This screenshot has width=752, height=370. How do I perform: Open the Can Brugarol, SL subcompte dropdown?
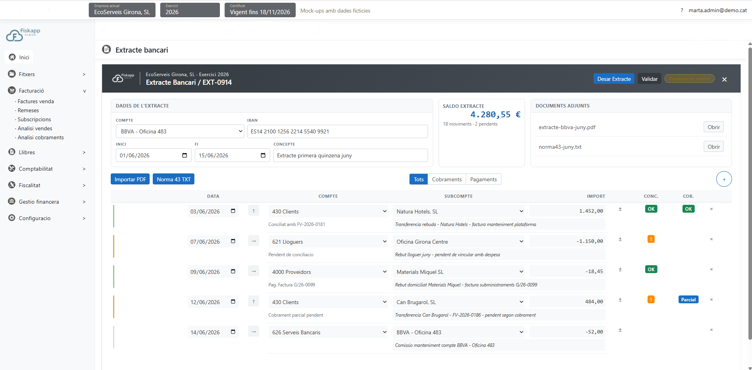click(x=459, y=302)
